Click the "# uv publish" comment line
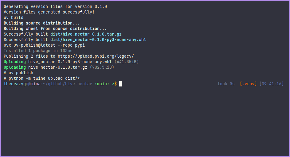The height and width of the screenshot is (157, 290). point(18,73)
